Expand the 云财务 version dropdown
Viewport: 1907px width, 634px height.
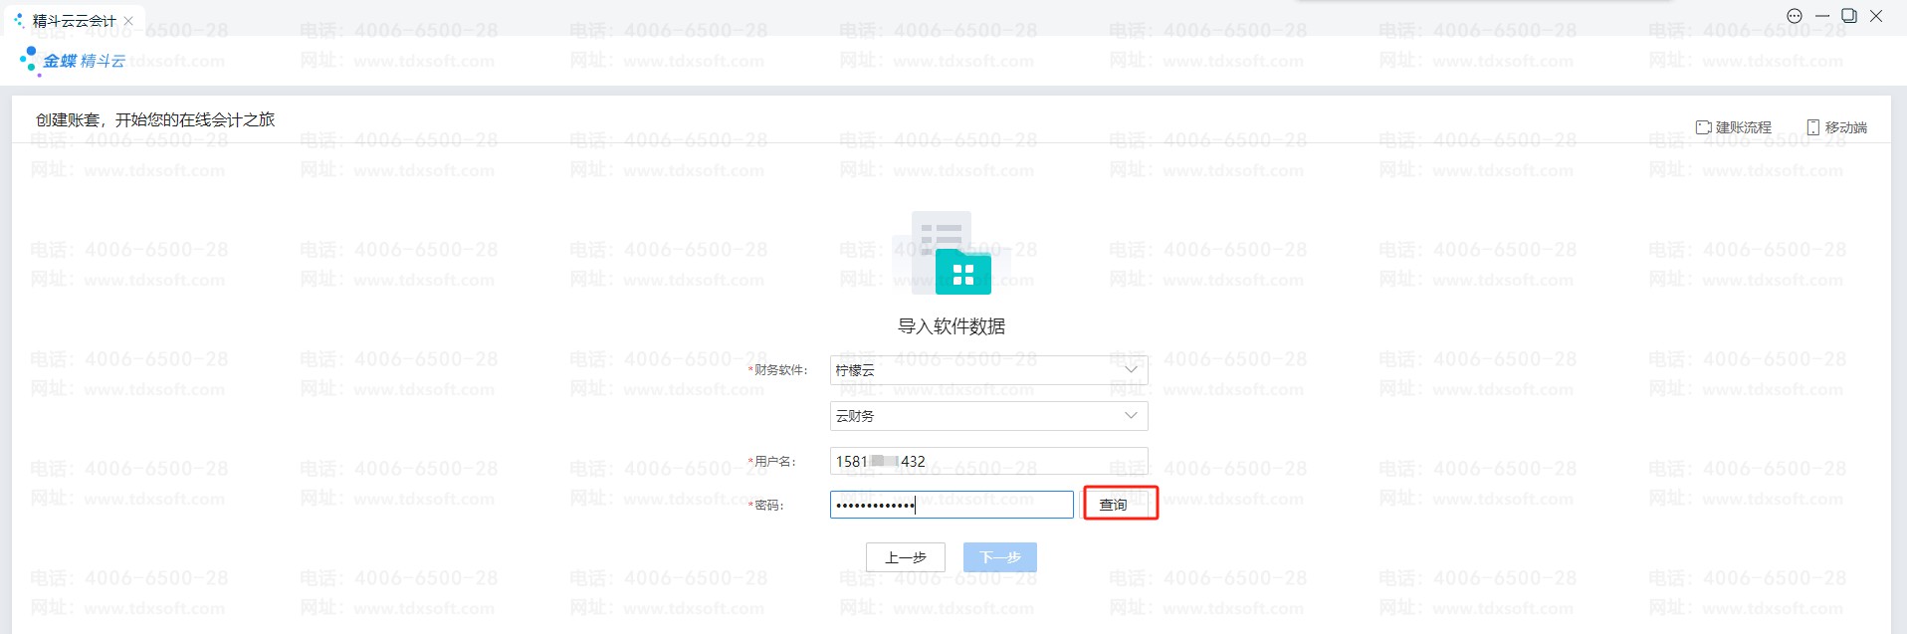pyautogui.click(x=987, y=416)
